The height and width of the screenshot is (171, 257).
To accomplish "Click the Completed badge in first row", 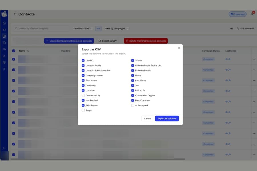I will coord(208,59).
